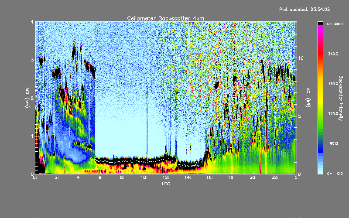Click the "180.0" colorbar value
Image resolution: width=349 pixels, height=218 pixels.
click(333, 84)
